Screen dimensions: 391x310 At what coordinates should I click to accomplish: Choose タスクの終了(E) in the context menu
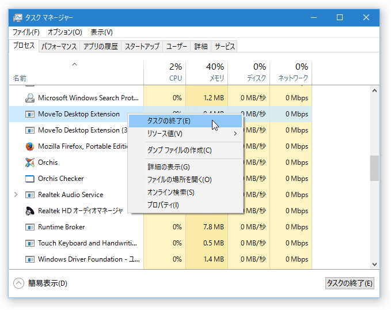tap(185, 121)
